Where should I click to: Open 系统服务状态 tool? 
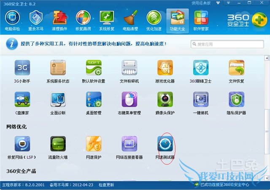(x=58, y=71)
